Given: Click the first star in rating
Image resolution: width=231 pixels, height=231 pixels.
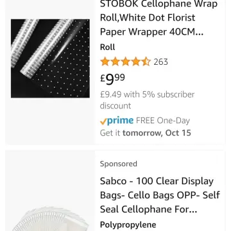Looking at the screenshot, I should pos(105,62).
